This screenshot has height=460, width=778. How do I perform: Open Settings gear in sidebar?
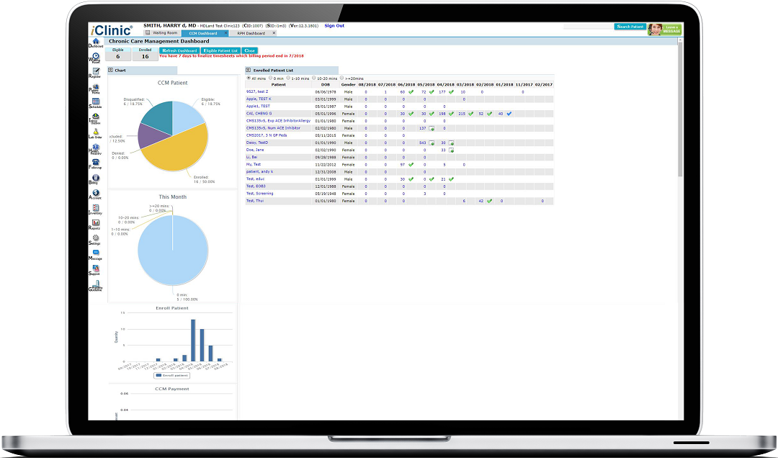tap(96, 239)
